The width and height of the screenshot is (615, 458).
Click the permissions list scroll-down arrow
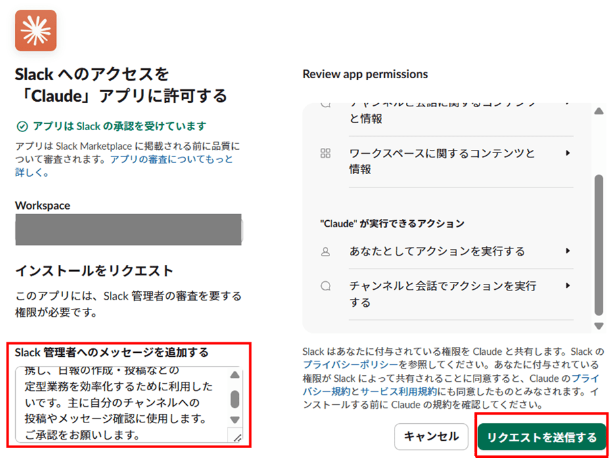(x=599, y=326)
